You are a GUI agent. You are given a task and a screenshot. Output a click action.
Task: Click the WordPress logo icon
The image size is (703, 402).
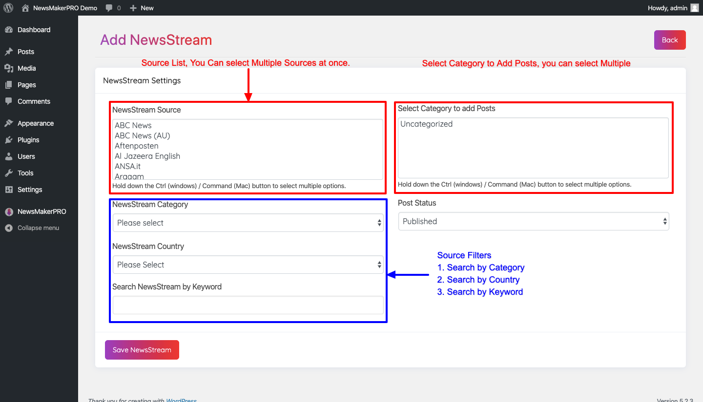point(8,8)
